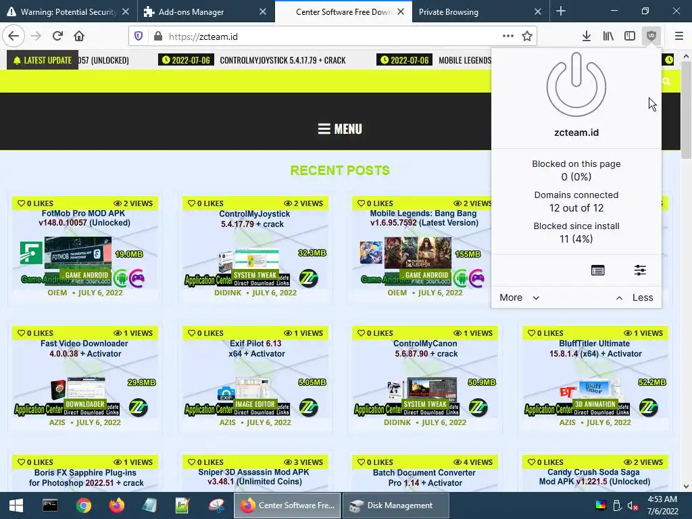Open Sniper 3D Assassin Mod APK post

[x=255, y=476]
